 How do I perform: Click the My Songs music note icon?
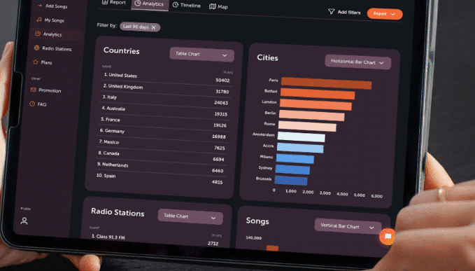[39, 20]
